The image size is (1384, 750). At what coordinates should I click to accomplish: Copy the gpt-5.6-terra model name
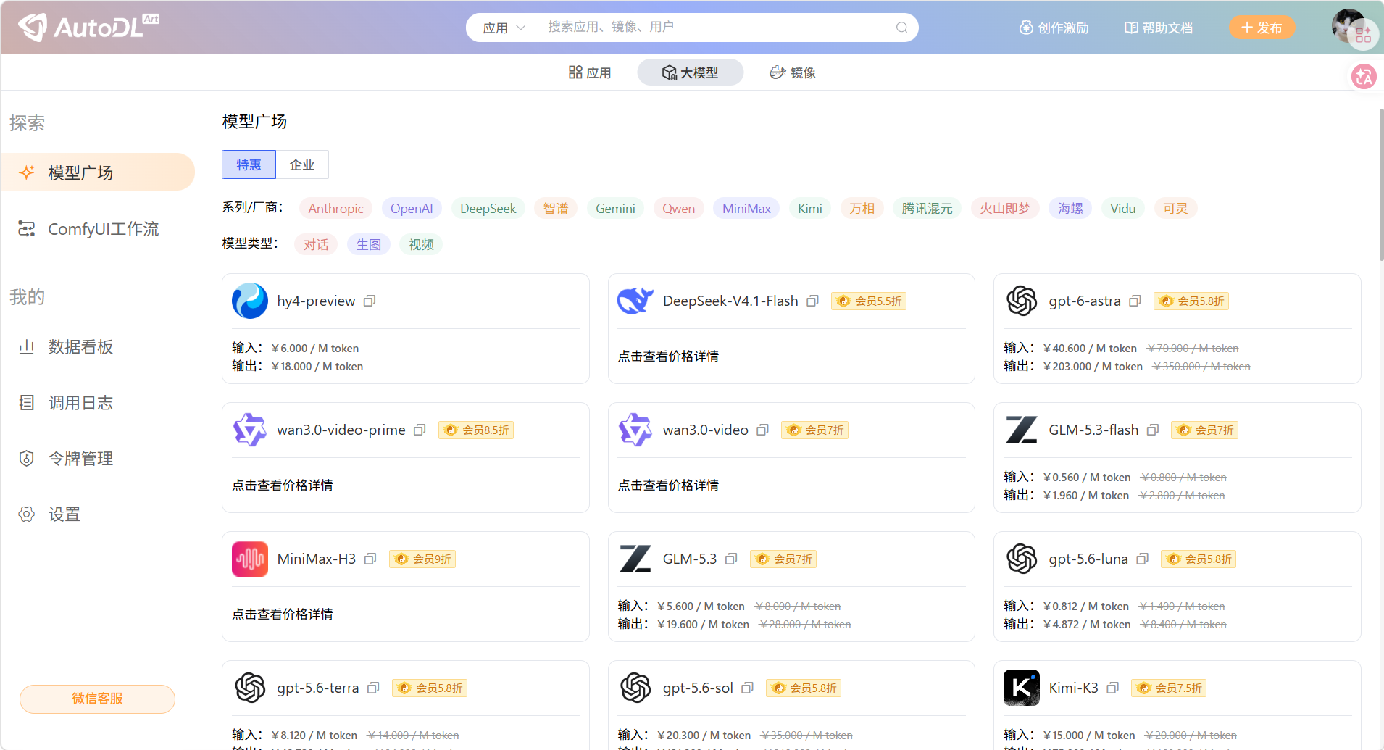coord(373,688)
